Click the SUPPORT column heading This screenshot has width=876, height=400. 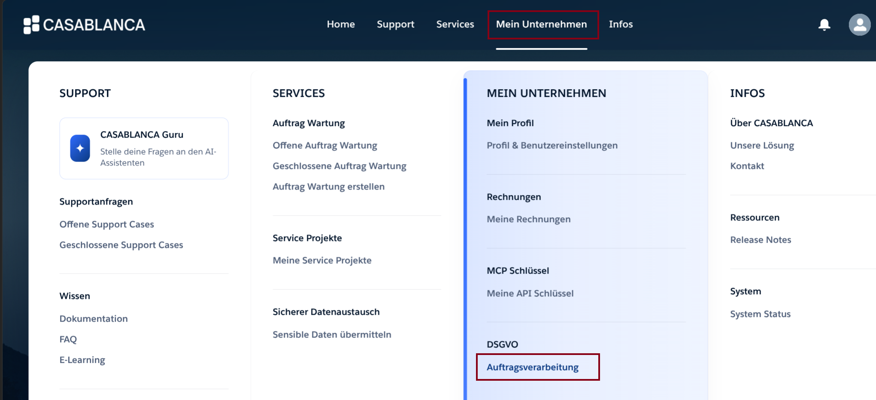click(85, 93)
